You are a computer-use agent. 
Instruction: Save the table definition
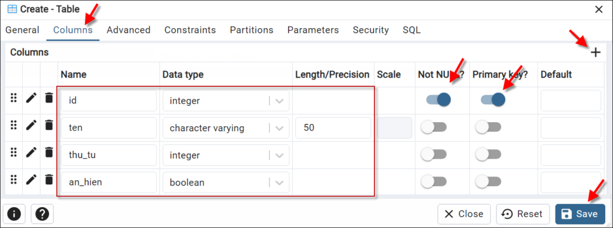point(580,214)
